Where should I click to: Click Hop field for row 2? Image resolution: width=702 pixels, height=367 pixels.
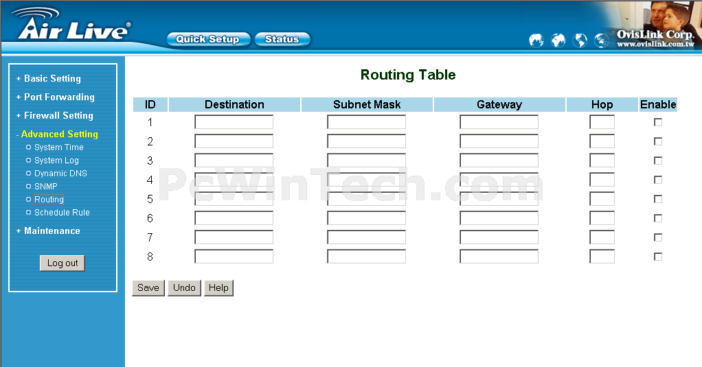(602, 141)
